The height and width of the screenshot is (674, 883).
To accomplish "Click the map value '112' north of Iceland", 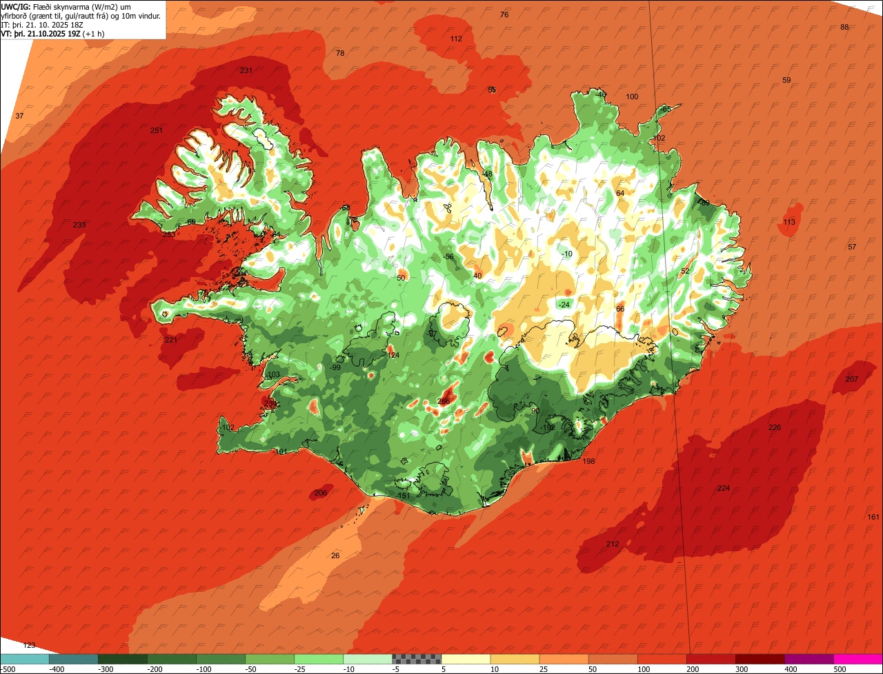I will [456, 39].
